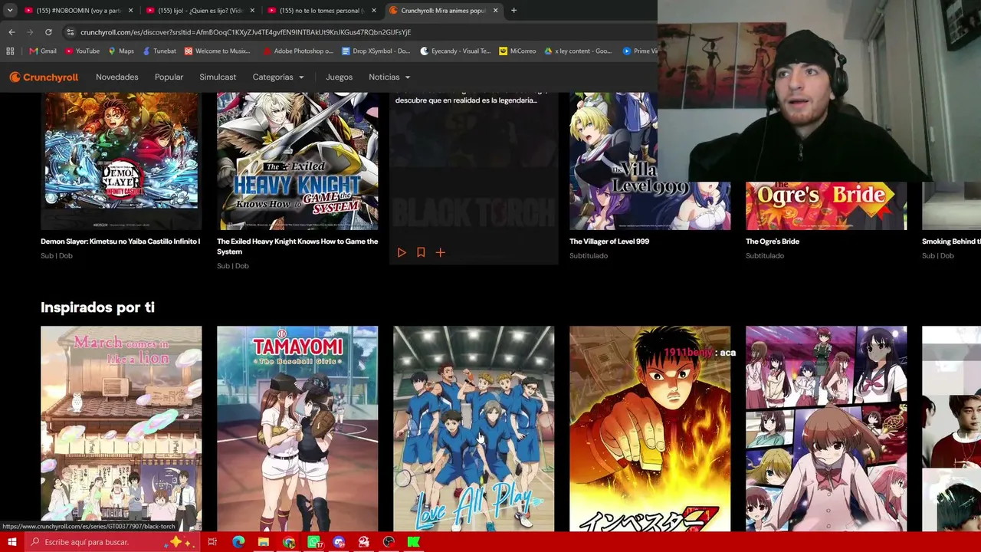Open the Tamayomi The Baseball Girls poster
981x552 pixels.
pos(297,429)
